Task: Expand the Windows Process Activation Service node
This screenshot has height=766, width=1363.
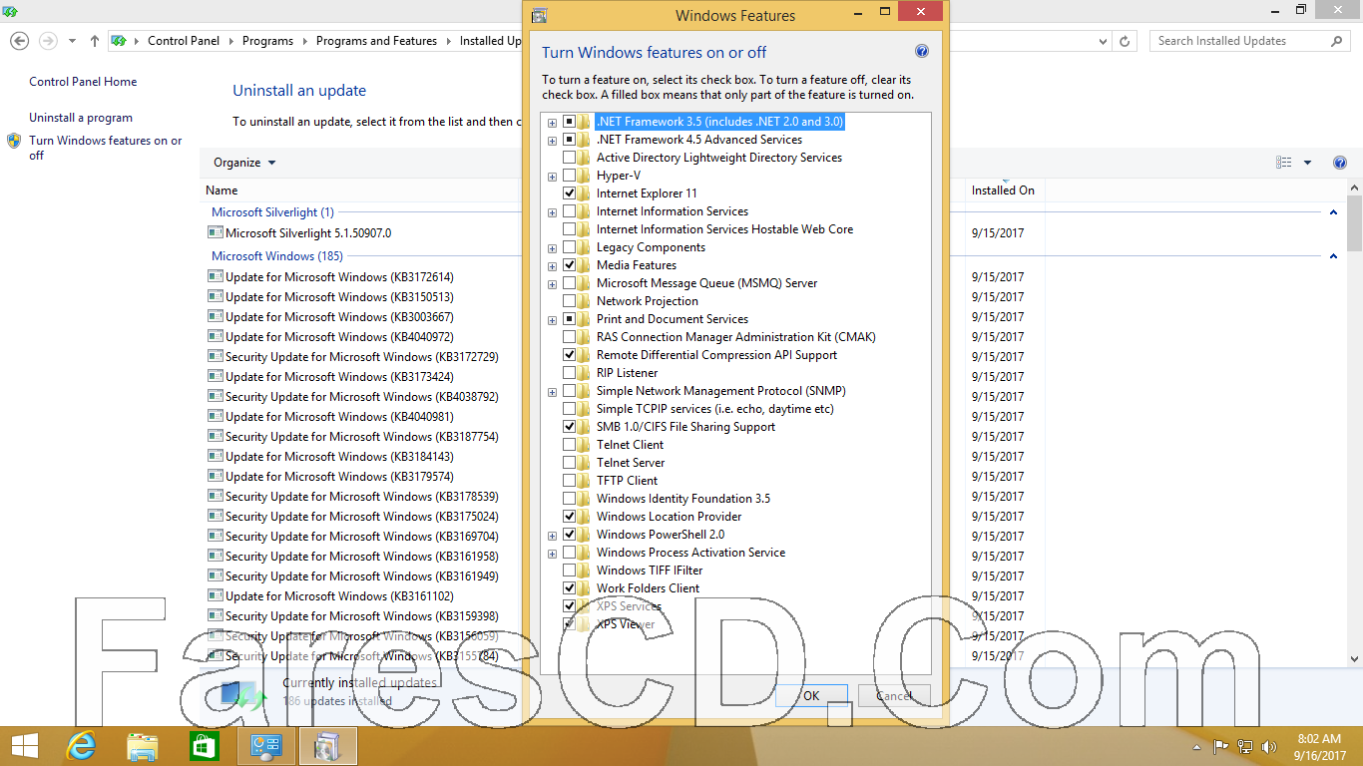Action: pos(552,553)
